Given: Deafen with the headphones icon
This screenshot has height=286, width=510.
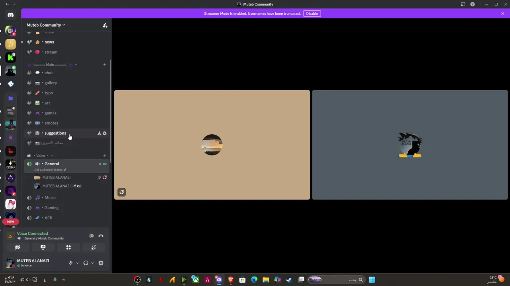Looking at the screenshot, I should (x=86, y=263).
